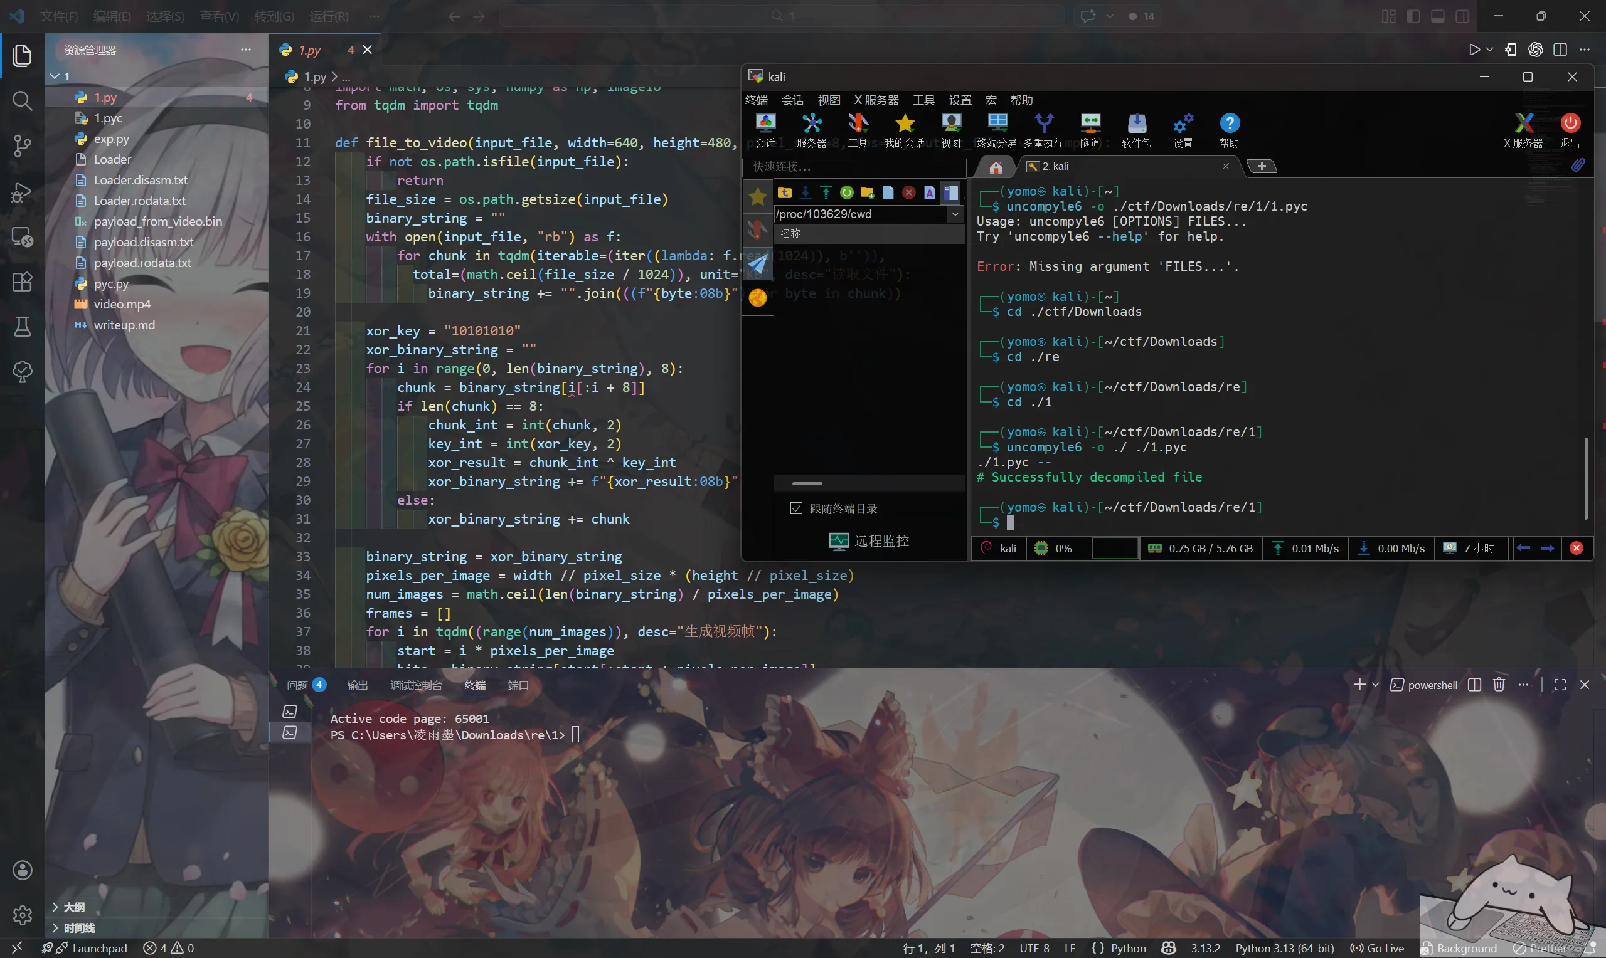Click Go Live in status bar

click(1378, 948)
